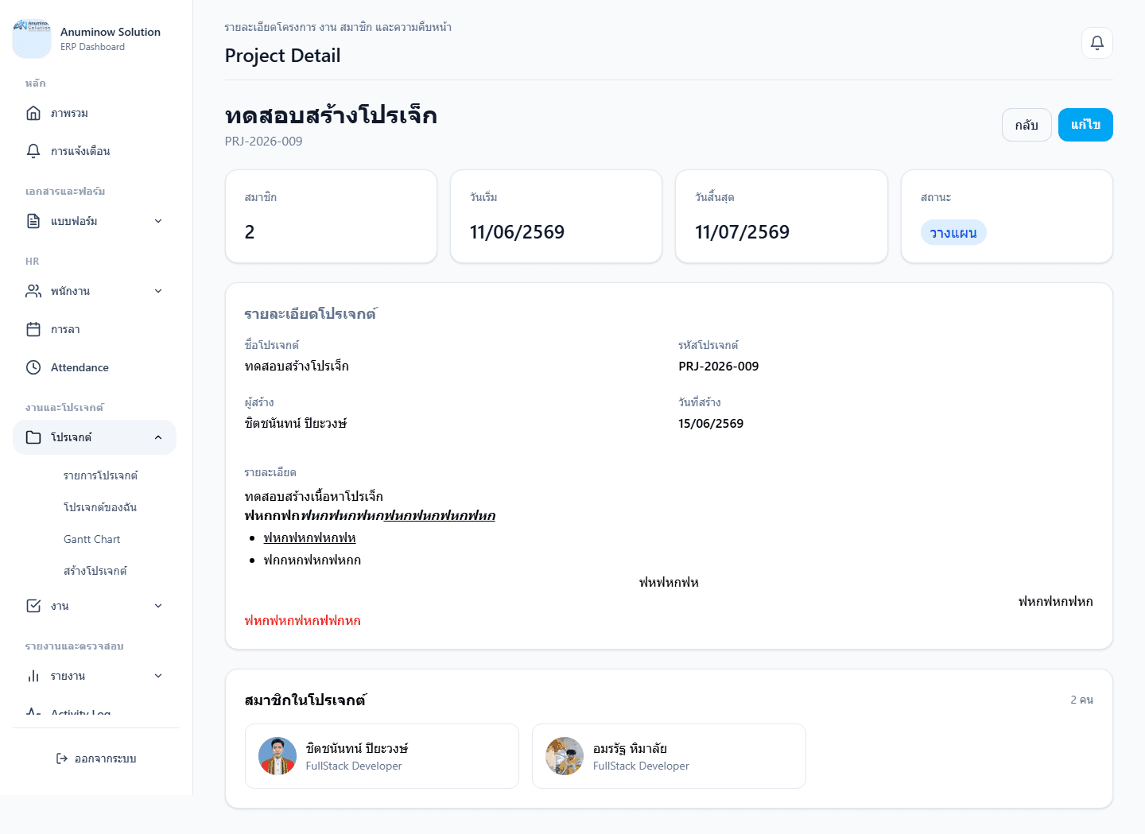Click the project code PRJ-2026-009 under the title

[263, 142]
